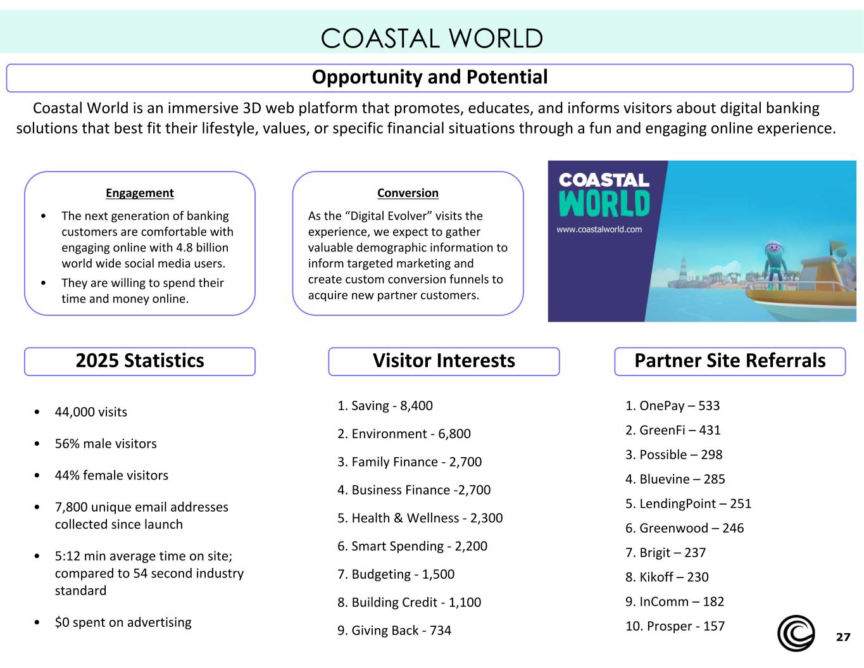Click the Partner Site Referrals heading box
Viewport: 864px width, 668px height.
[730, 361]
